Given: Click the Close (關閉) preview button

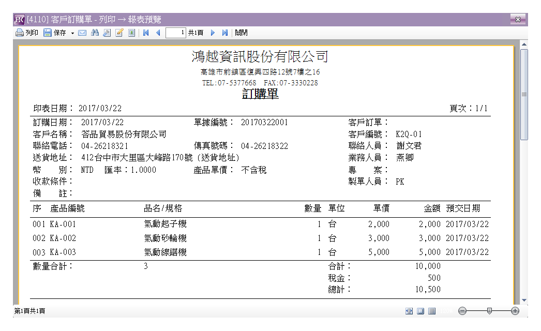Looking at the screenshot, I should (241, 33).
